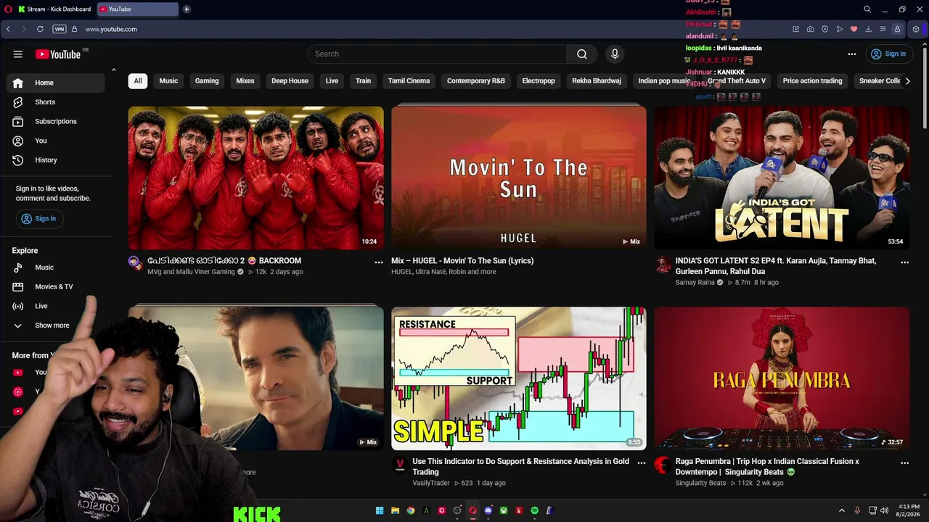Go to Home in the sidebar
The width and height of the screenshot is (929, 522).
(56, 83)
